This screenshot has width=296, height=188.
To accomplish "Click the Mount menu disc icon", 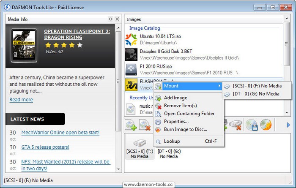I will 158,86.
